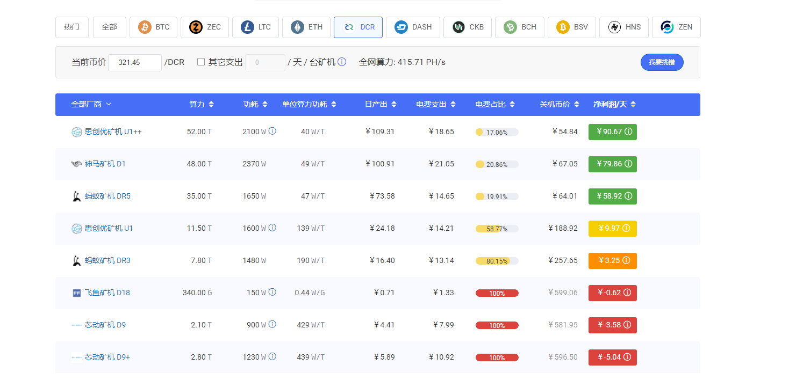The width and height of the screenshot is (796, 387).
Task: Click the 蚂蚁矿机 DR5 logo icon
Action: click(76, 196)
